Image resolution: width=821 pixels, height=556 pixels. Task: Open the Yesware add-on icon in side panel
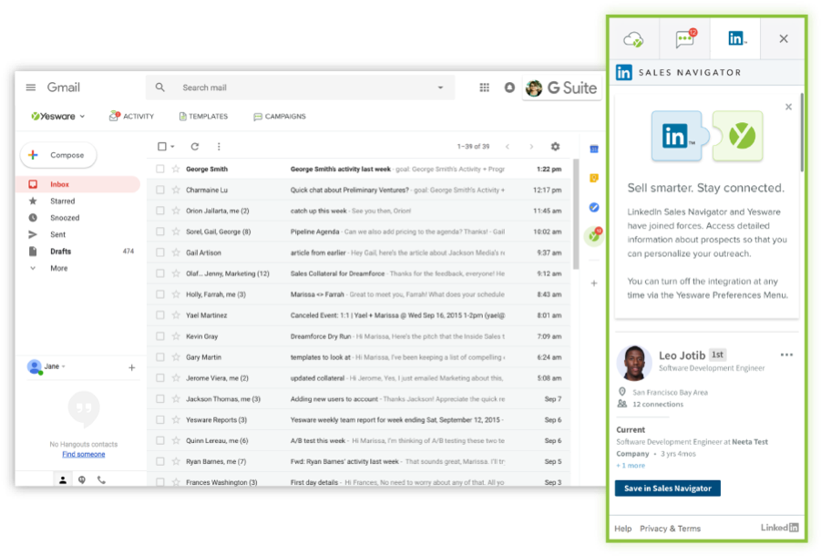pyautogui.click(x=594, y=236)
